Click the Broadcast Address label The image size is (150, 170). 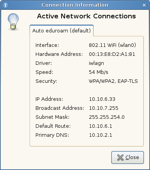[60, 108]
